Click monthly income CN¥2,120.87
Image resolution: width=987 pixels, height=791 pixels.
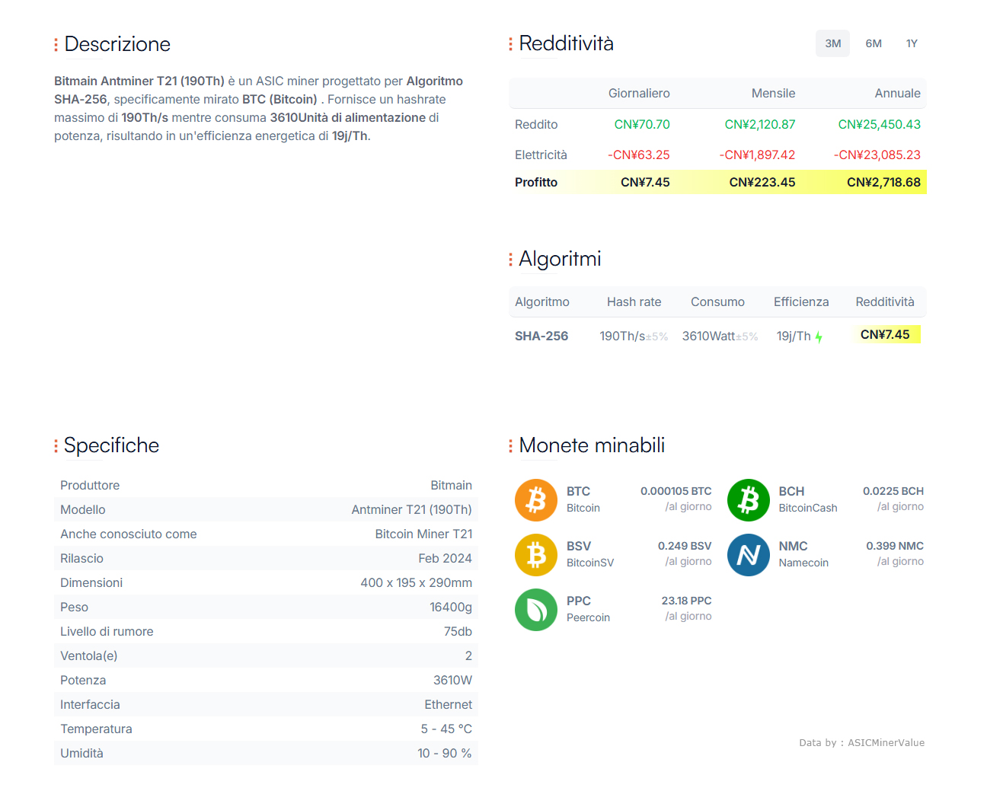[x=760, y=125]
